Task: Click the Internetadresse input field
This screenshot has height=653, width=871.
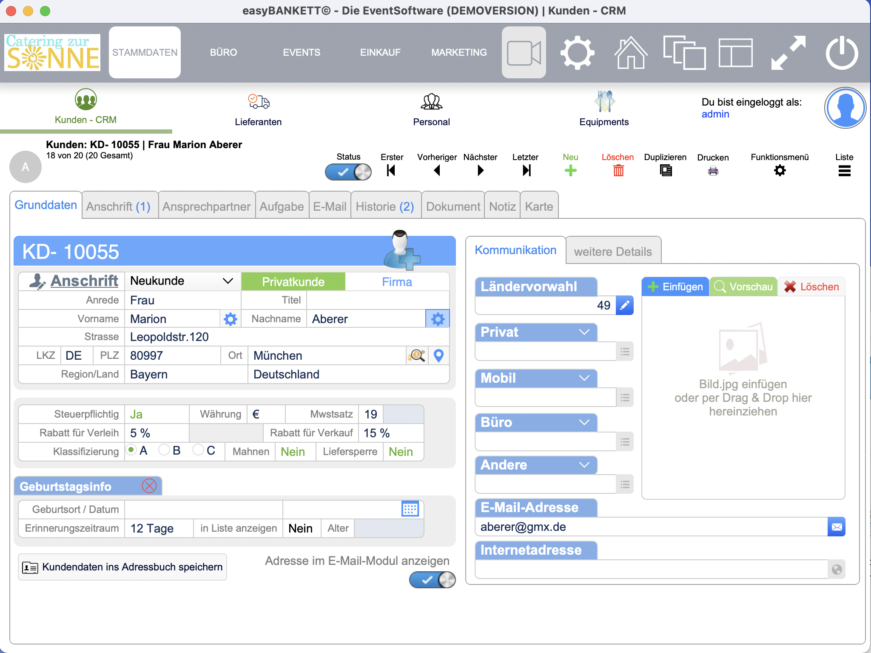Action: [651, 570]
